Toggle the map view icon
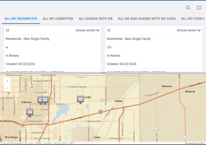The image size is (206, 145). (x=199, y=8)
